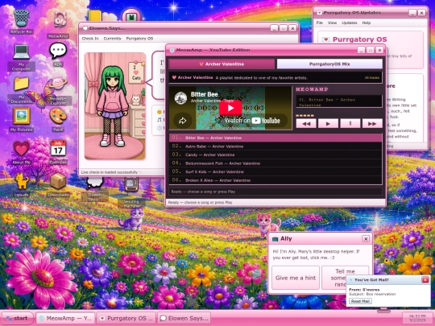435x326 pixels.
Task: Open the My Documents folder icon
Action: 21,90
